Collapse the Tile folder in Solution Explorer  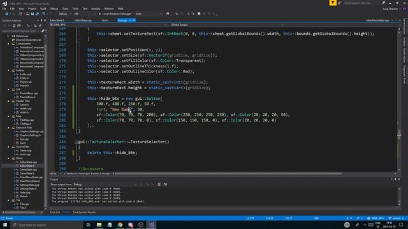8,200
